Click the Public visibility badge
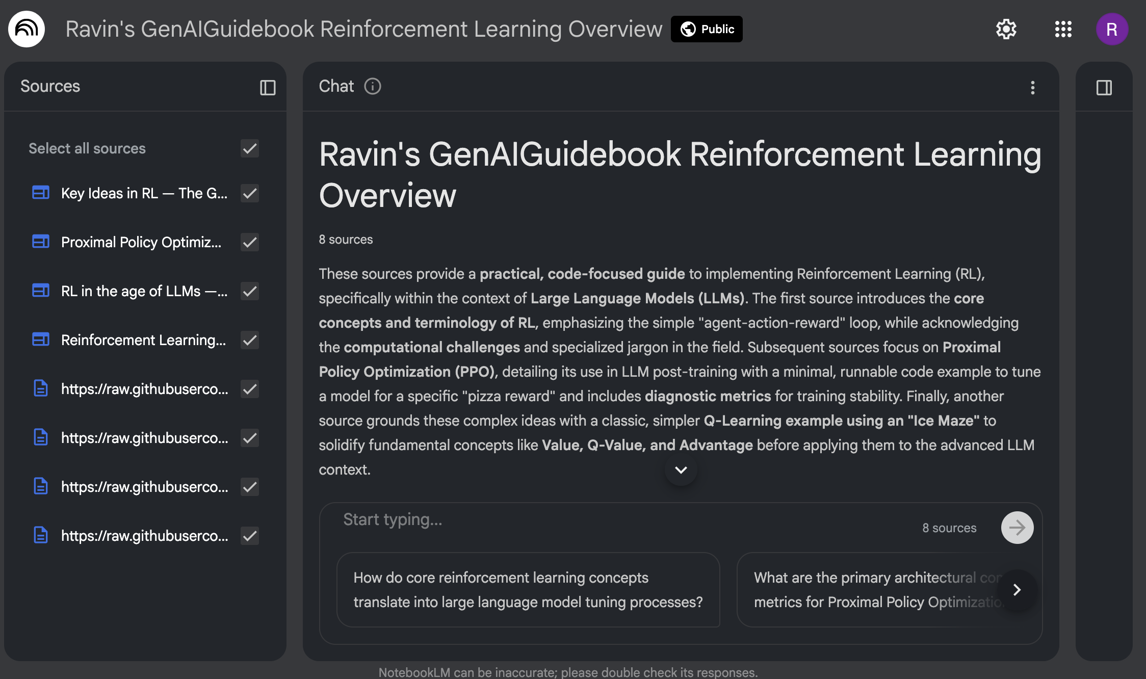Image resolution: width=1146 pixels, height=679 pixels. (707, 29)
